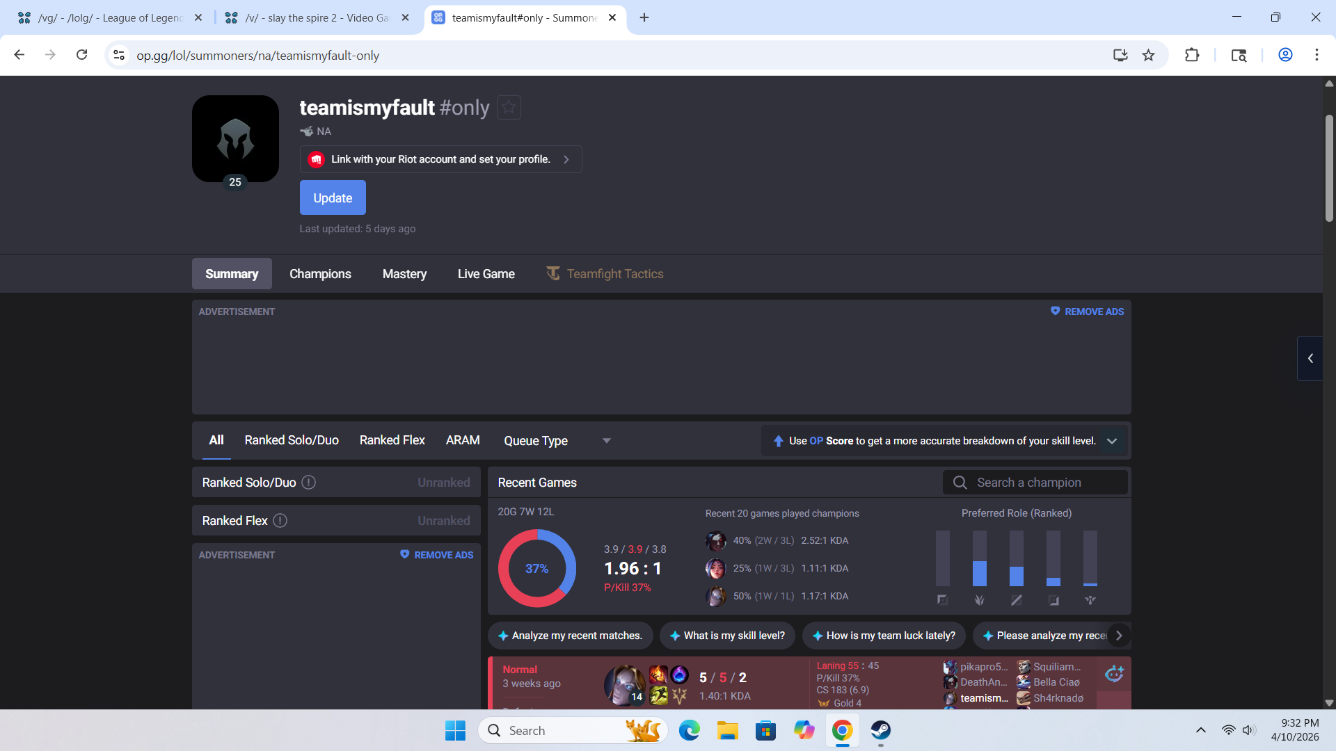Screen dimensions: 1336x751
Task: Click the mid lane role icon
Action: [x=1016, y=600]
